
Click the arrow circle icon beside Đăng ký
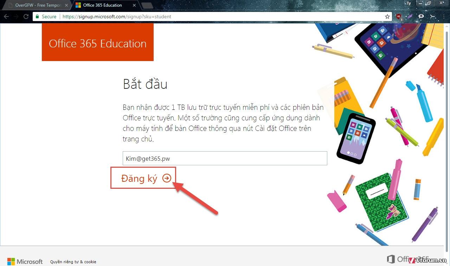pos(167,178)
